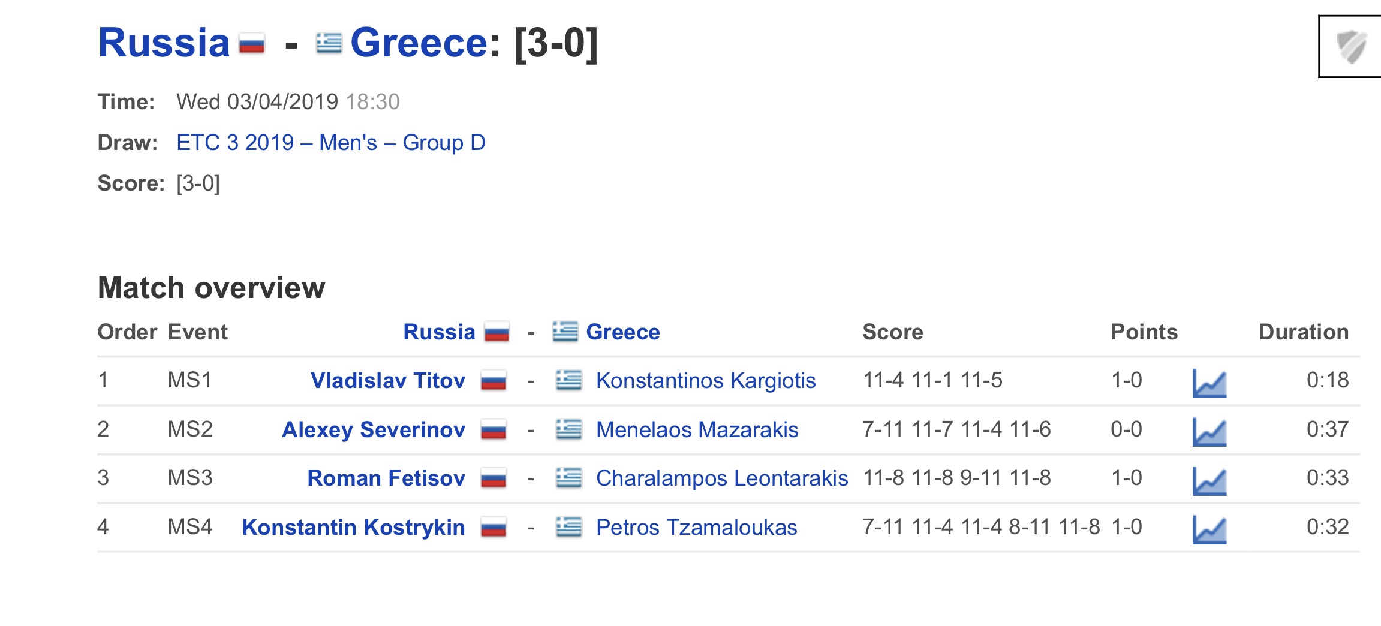Screen dimensions: 1381x626
Task: Click Greece link in table header
Action: pyautogui.click(x=622, y=332)
